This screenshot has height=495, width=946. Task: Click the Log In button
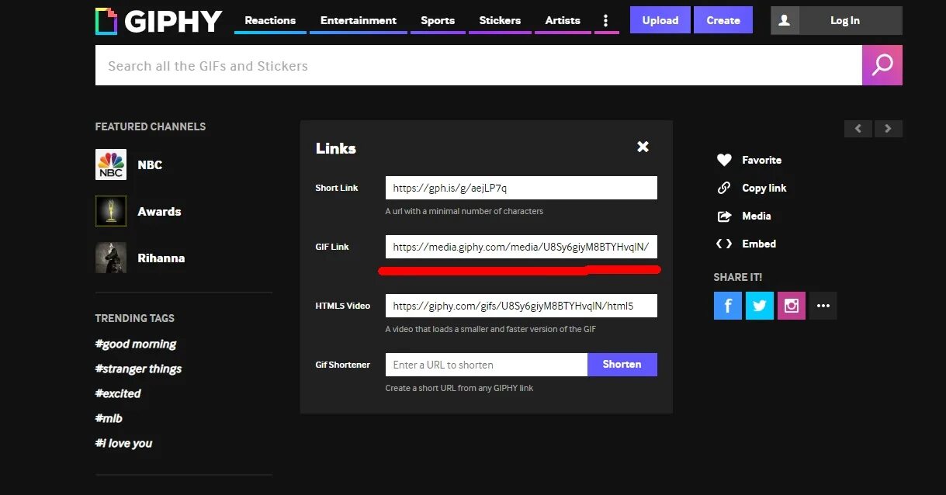coord(845,21)
